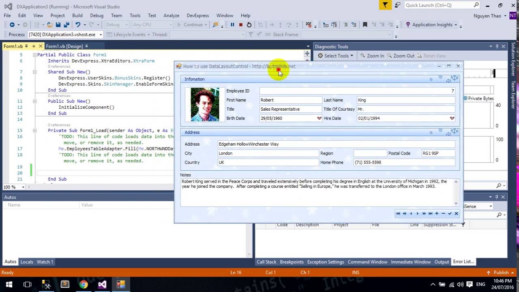Collapse the Shared Sub New outline
Viewport: 519px width, 292px height.
[x=34, y=72]
